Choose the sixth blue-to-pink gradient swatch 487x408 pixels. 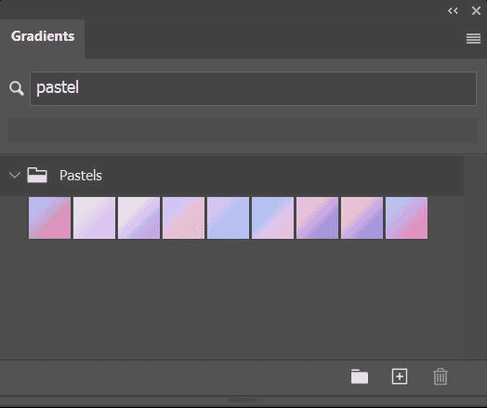(272, 218)
